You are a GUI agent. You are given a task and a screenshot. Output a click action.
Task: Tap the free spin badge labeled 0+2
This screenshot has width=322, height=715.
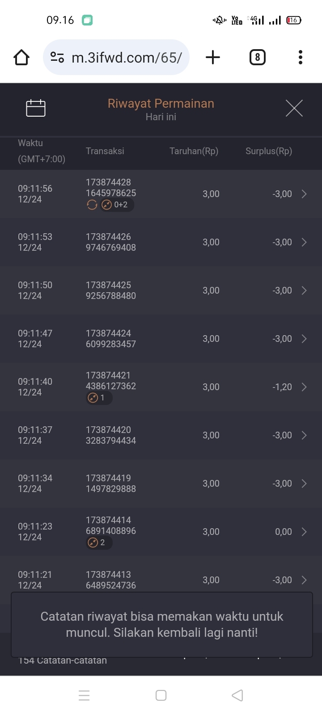coord(117,205)
